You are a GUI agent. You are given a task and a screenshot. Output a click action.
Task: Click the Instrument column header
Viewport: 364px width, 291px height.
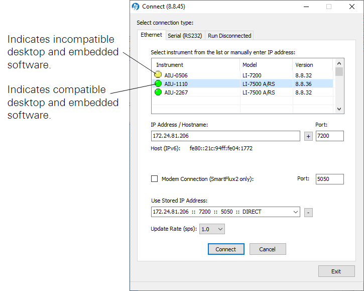pyautogui.click(x=196, y=65)
